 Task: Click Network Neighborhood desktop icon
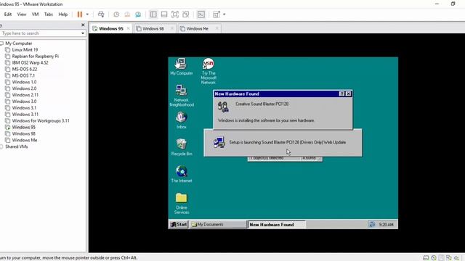tap(182, 96)
